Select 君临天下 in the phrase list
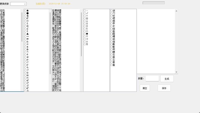 pyautogui.click(x=57, y=30)
